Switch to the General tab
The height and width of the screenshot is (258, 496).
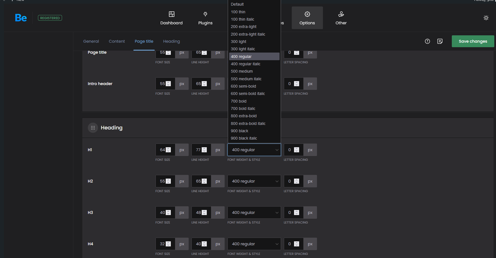point(91,41)
